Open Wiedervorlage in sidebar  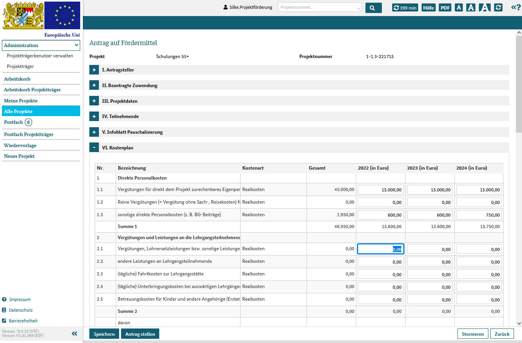click(x=20, y=146)
